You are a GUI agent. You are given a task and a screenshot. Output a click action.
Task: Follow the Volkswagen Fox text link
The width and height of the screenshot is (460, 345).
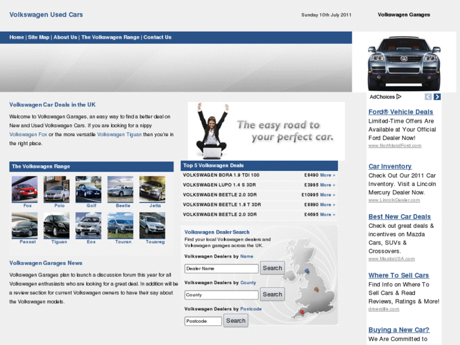28,134
